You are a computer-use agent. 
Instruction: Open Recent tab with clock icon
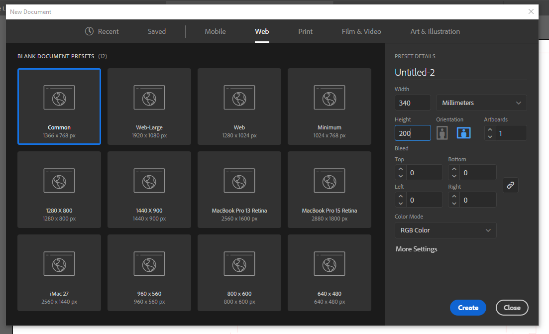(102, 31)
